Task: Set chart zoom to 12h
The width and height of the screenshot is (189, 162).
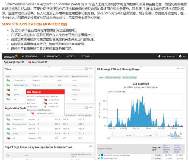Action: tap(119, 92)
